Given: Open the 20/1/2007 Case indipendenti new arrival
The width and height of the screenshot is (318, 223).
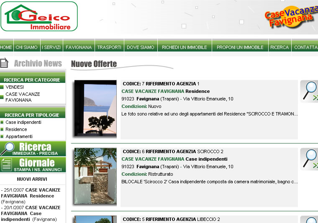Looking at the screenshot, I should click(31, 213).
